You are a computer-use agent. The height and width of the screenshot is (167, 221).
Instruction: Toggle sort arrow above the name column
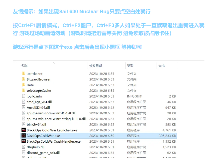tap(54, 63)
